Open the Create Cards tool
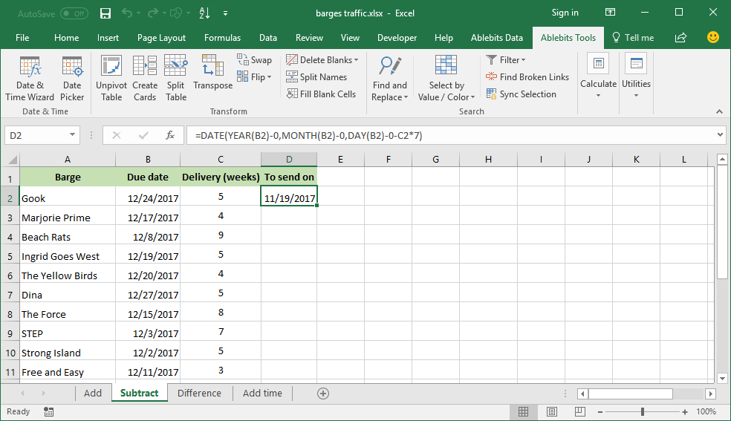Image resolution: width=731 pixels, height=421 pixels. [145, 78]
